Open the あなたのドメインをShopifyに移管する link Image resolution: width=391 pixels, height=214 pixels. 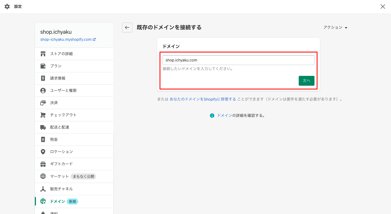pyautogui.click(x=203, y=99)
